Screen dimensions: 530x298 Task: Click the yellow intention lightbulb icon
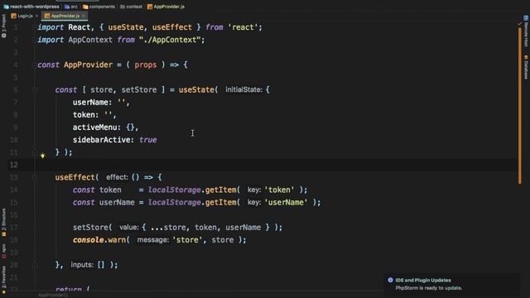tap(42, 156)
